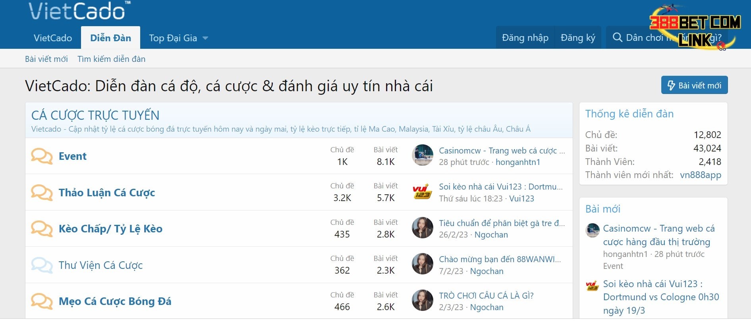Click the Kèo Chấp/ Tỷ Lệ Kèo chat icon

pos(42,229)
